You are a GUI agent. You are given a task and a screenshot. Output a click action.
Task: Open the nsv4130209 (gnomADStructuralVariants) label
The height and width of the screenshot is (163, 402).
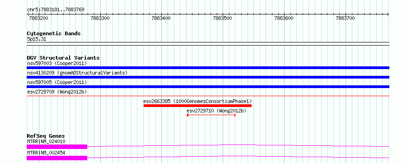tap(77, 73)
